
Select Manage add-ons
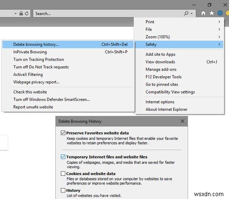(179, 69)
